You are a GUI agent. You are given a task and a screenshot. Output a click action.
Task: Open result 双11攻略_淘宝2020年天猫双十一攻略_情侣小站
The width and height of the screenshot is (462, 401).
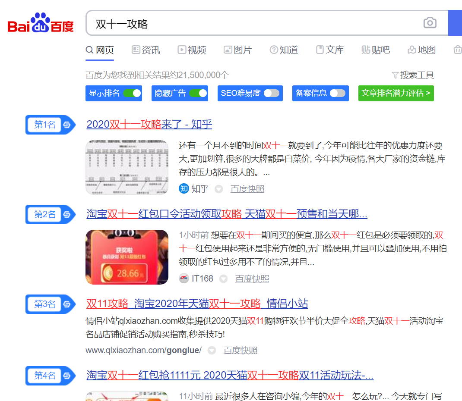coord(197,304)
